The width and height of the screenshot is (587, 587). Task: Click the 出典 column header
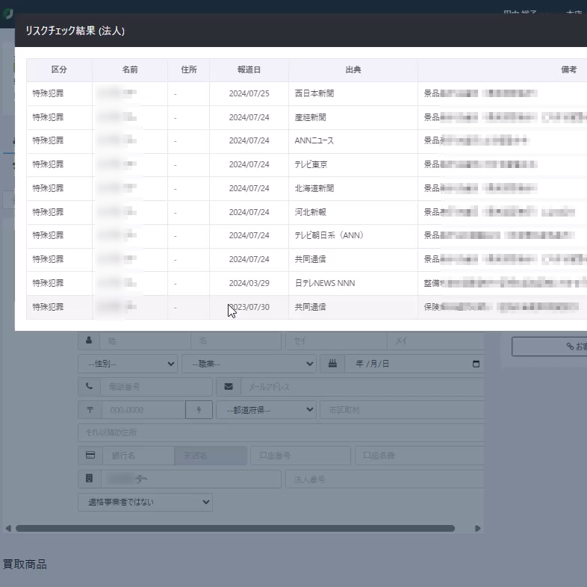353,69
